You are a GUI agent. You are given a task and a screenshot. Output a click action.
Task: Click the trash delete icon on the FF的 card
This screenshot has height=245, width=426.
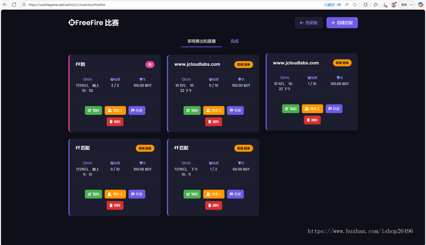[x=111, y=121]
